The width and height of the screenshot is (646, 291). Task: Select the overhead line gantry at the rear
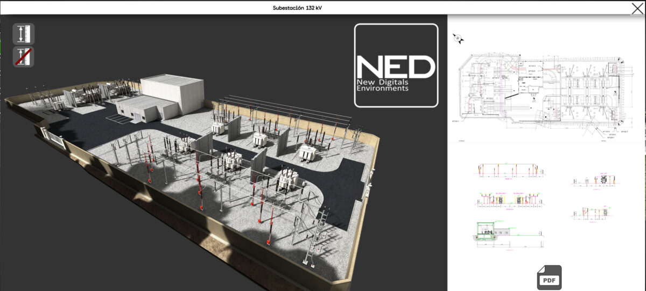(x=285, y=106)
